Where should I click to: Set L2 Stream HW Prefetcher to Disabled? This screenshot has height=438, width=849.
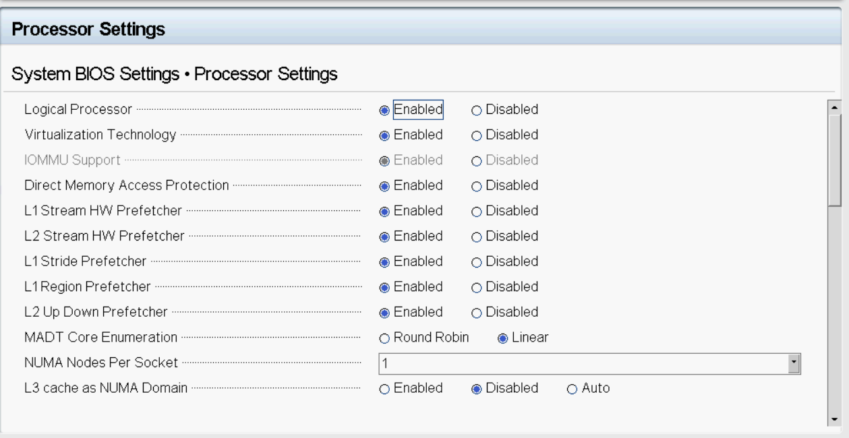pyautogui.click(x=477, y=237)
